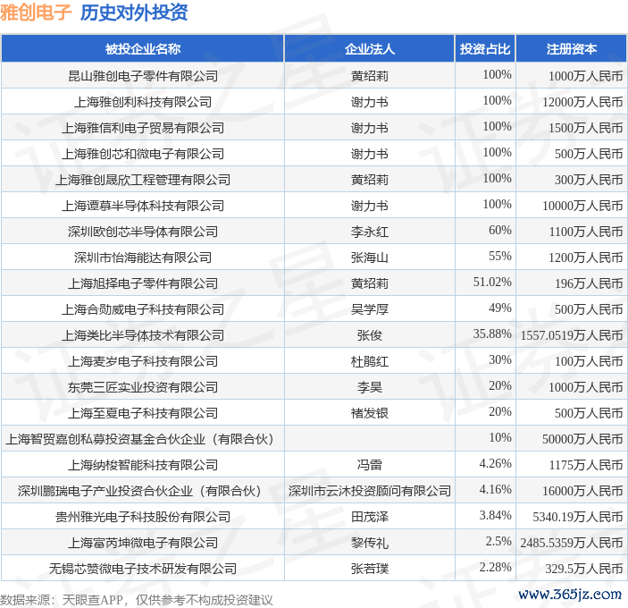Select 上海类比半导体技术有限公司 cell
628x608 pixels.
point(143,335)
